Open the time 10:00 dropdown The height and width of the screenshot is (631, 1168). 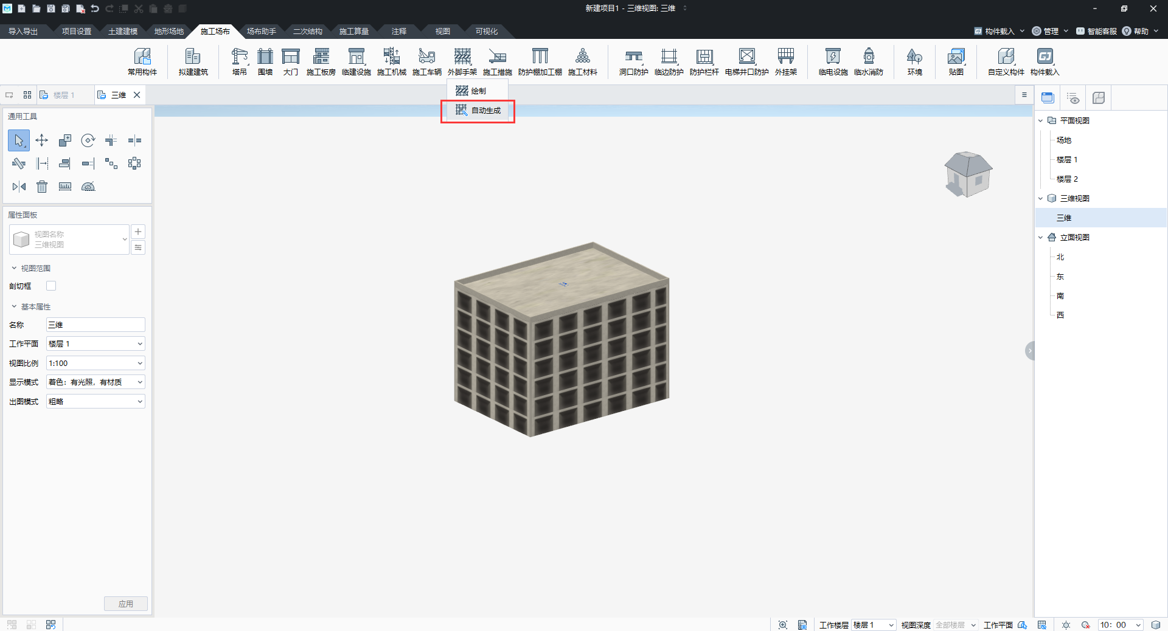[x=1121, y=625]
